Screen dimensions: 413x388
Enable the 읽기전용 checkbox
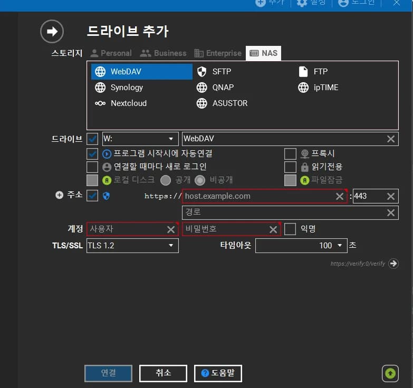[290, 167]
